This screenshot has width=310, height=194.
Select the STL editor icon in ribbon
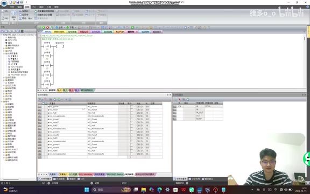(5, 11)
